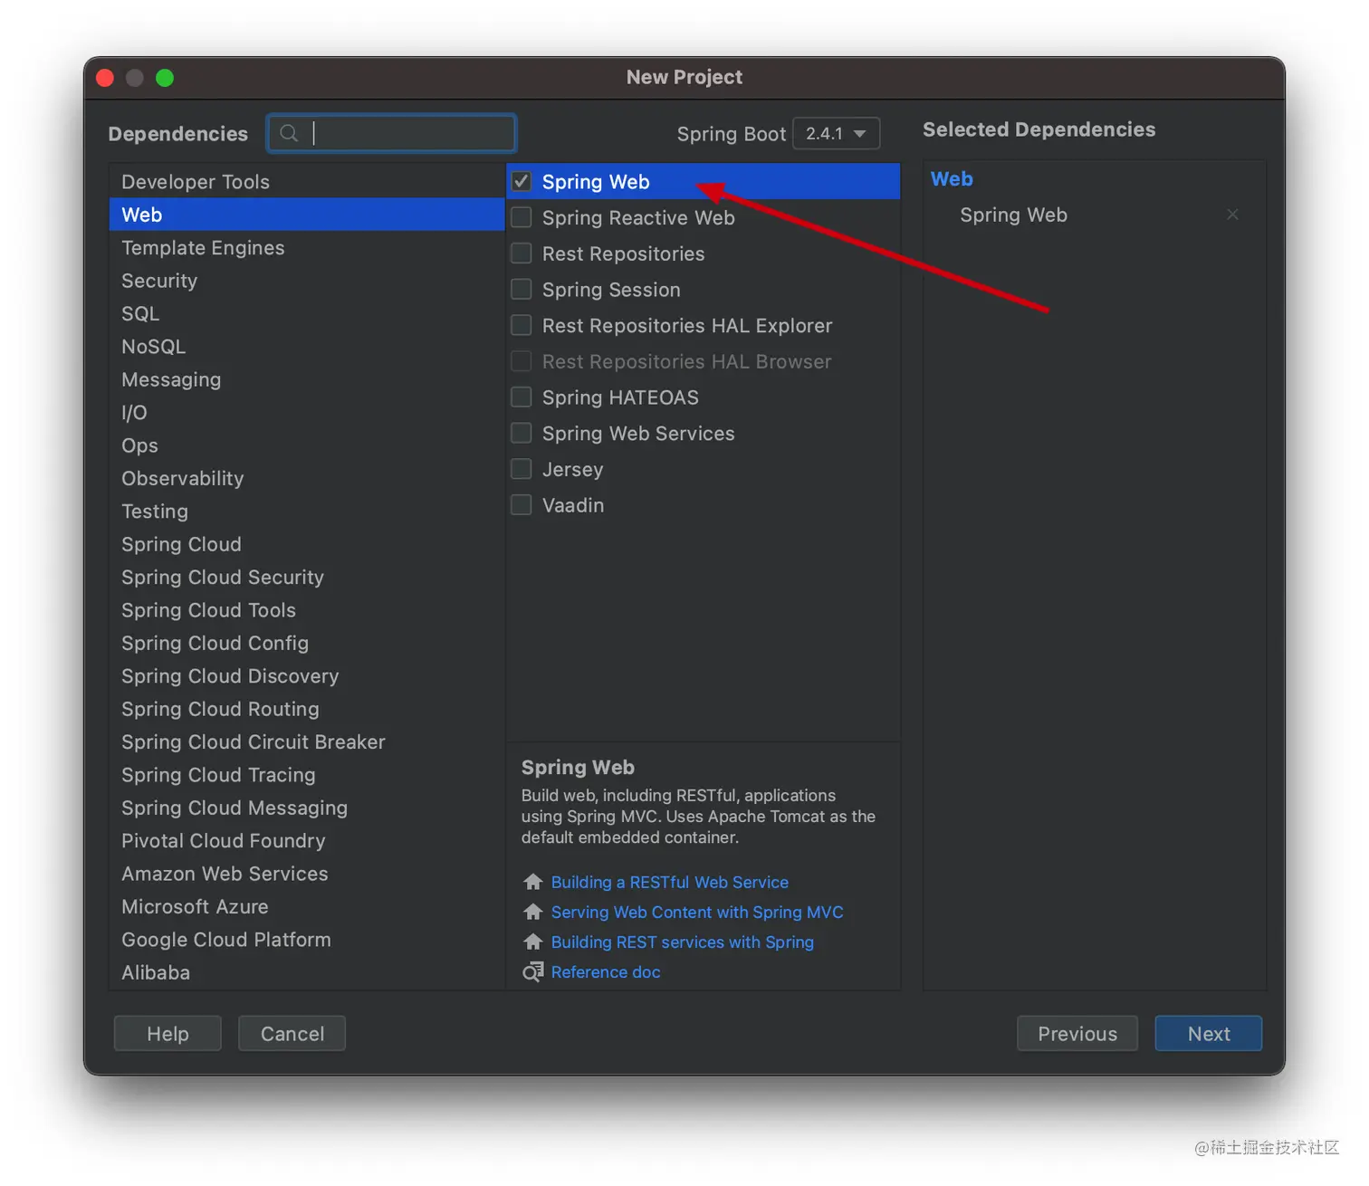Click the Rest Repositories label text

click(623, 253)
